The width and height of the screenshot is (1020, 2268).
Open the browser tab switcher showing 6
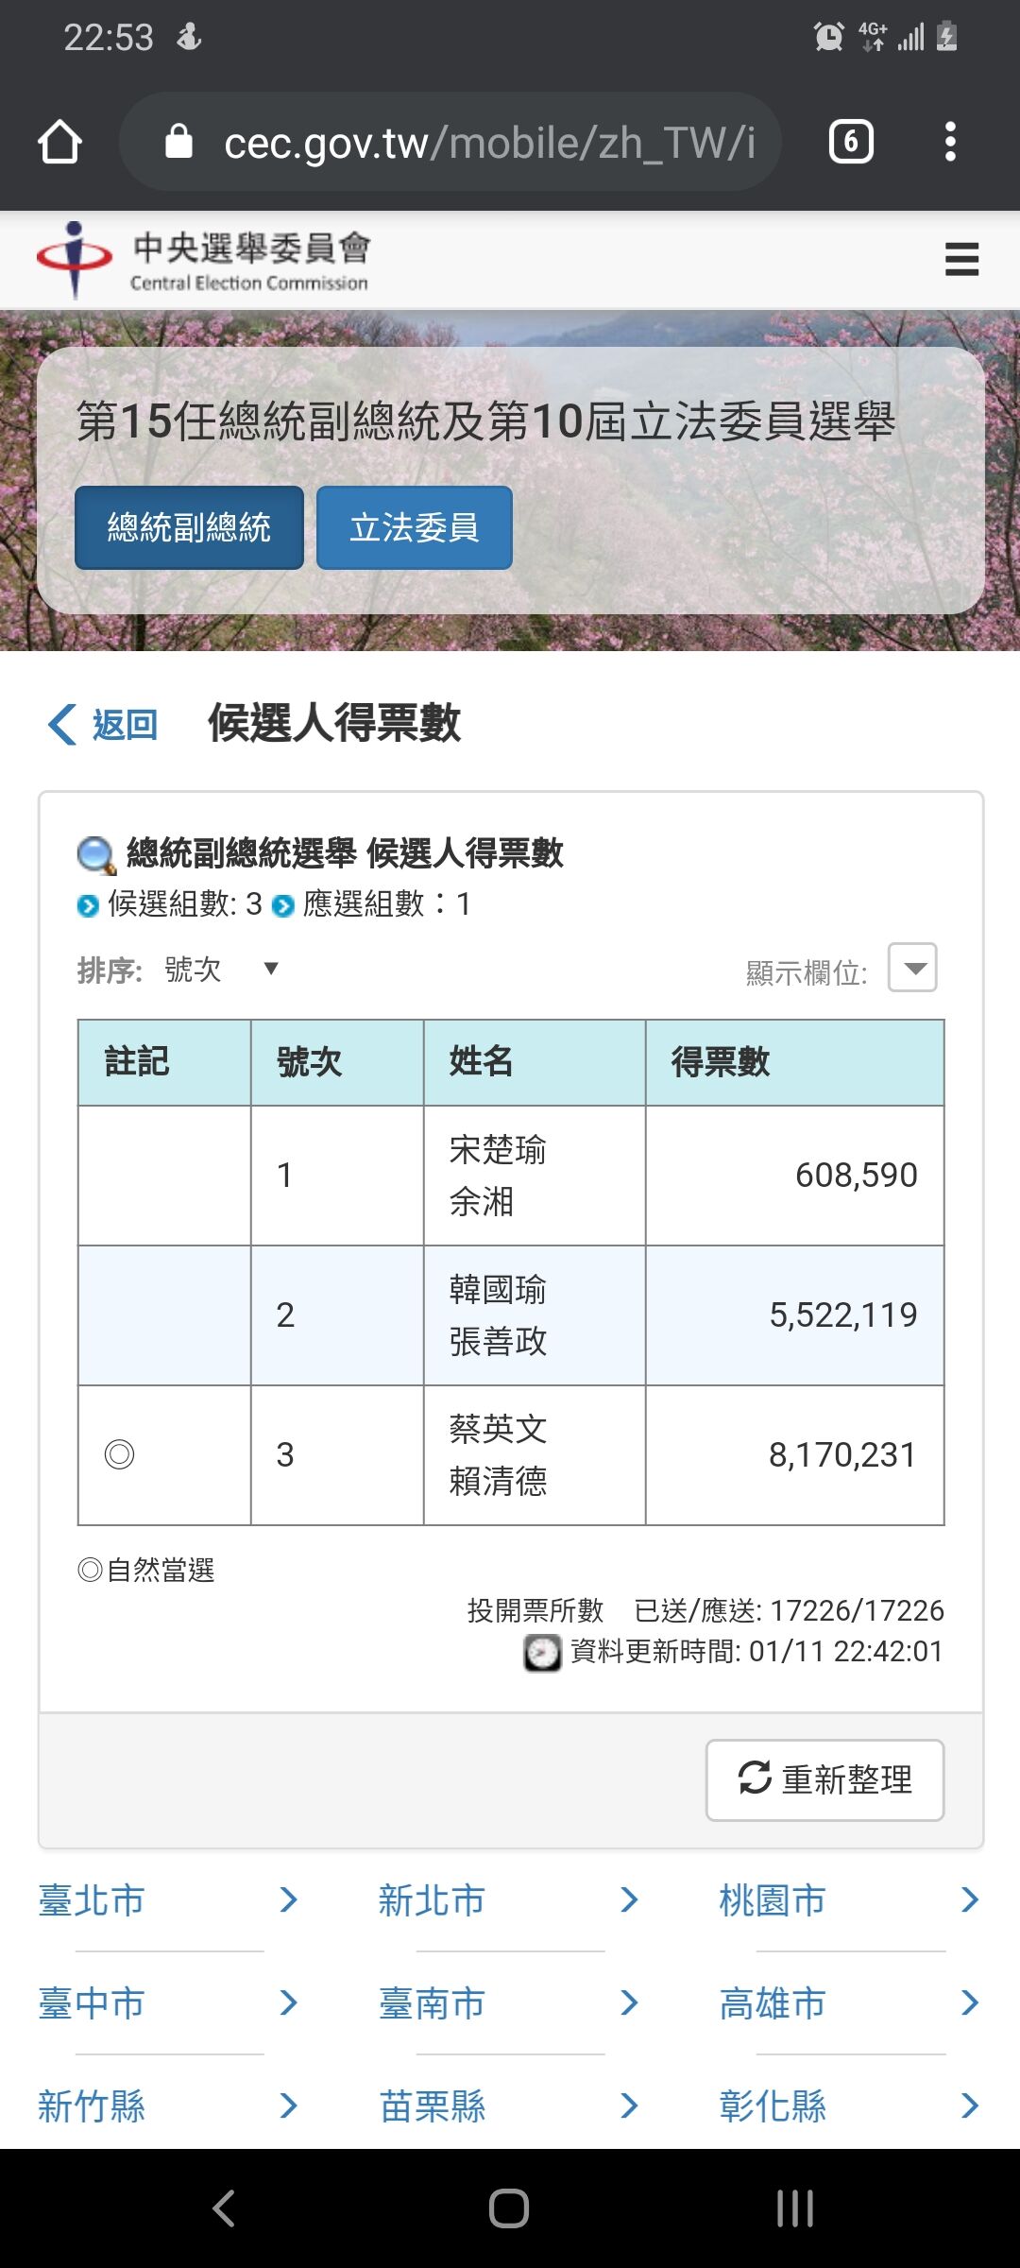pos(851,143)
